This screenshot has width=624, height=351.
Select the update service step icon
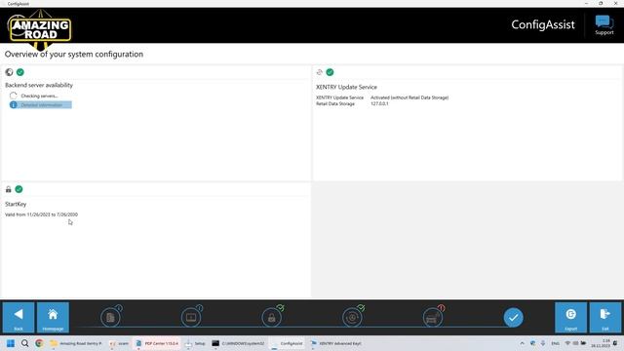[x=352, y=317]
